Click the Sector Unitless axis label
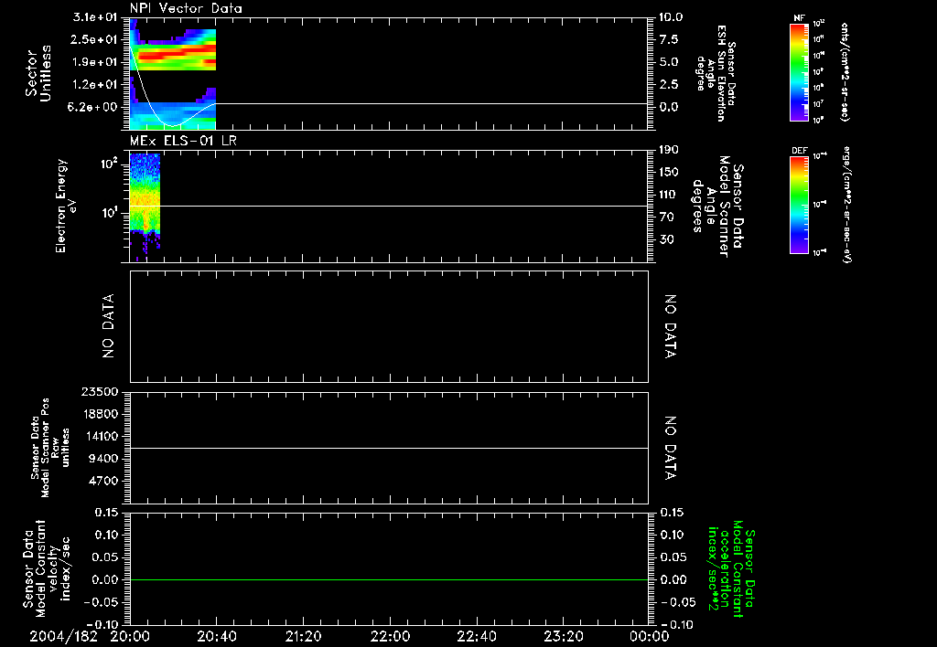 click(x=38, y=73)
